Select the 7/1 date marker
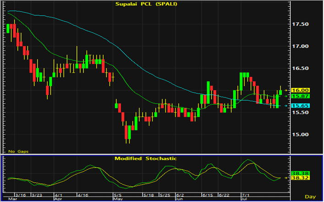This screenshot has width=324, height=202. [246, 195]
